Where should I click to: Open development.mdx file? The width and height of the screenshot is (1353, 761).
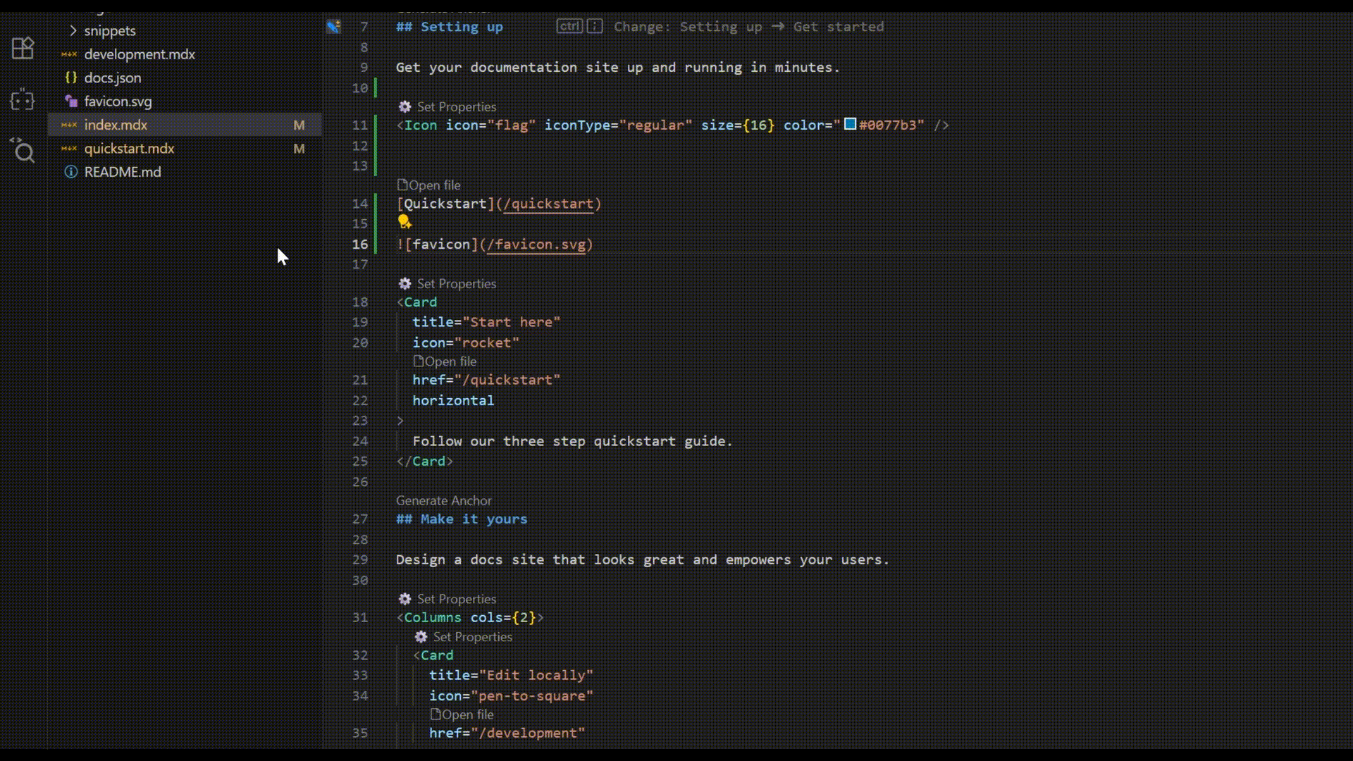click(x=140, y=54)
